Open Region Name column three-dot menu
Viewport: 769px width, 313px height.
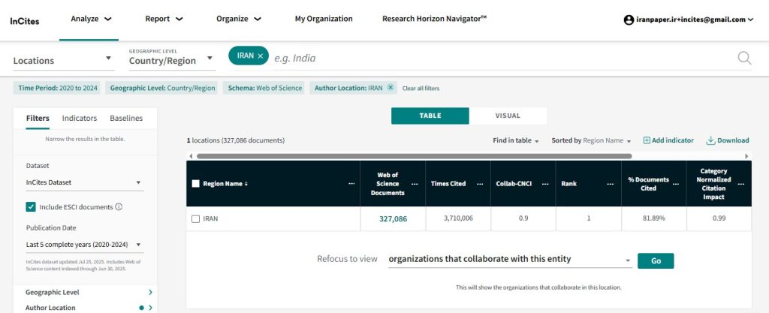[351, 184]
